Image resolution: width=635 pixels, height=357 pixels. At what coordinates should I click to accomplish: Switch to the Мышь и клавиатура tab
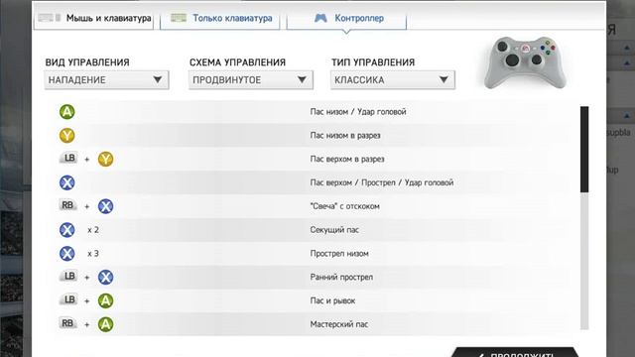[93, 19]
